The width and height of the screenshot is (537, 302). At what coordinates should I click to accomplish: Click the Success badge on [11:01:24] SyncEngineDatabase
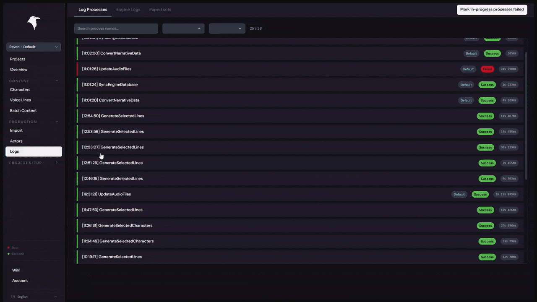[x=487, y=85]
